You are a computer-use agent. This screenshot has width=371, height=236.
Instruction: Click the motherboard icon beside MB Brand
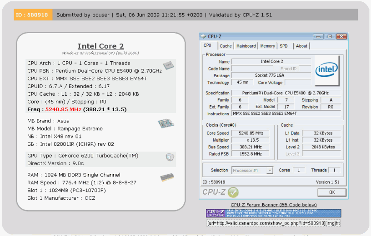[166, 123]
